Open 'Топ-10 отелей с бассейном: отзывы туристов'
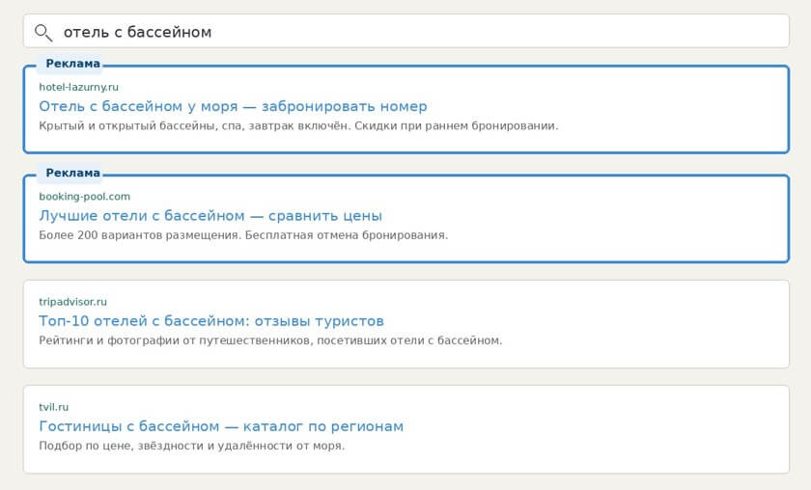 [x=211, y=321]
